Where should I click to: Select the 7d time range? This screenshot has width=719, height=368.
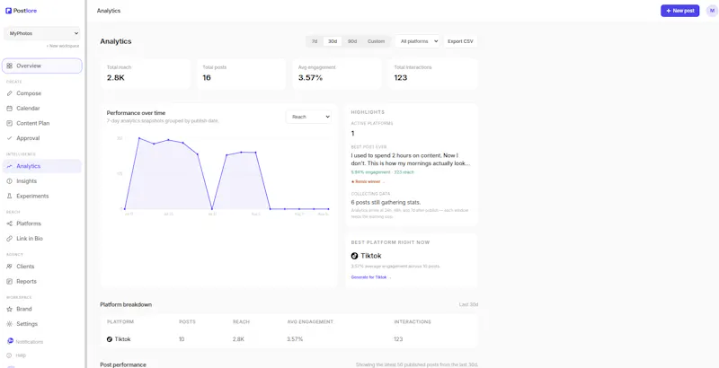point(315,41)
